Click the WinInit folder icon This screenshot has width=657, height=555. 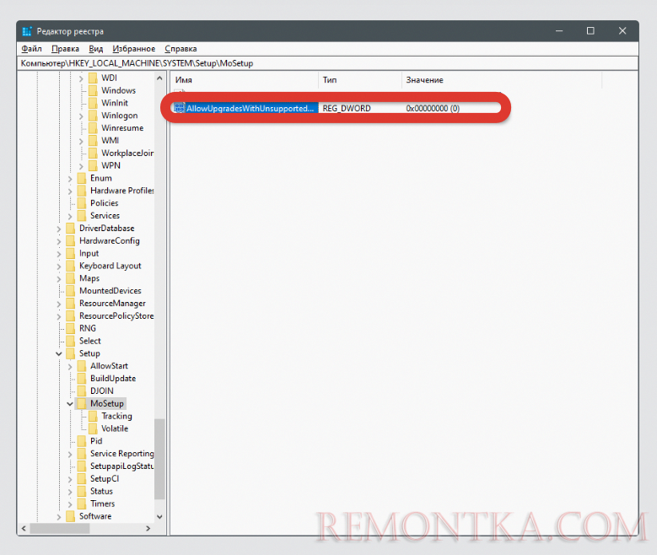pos(93,103)
